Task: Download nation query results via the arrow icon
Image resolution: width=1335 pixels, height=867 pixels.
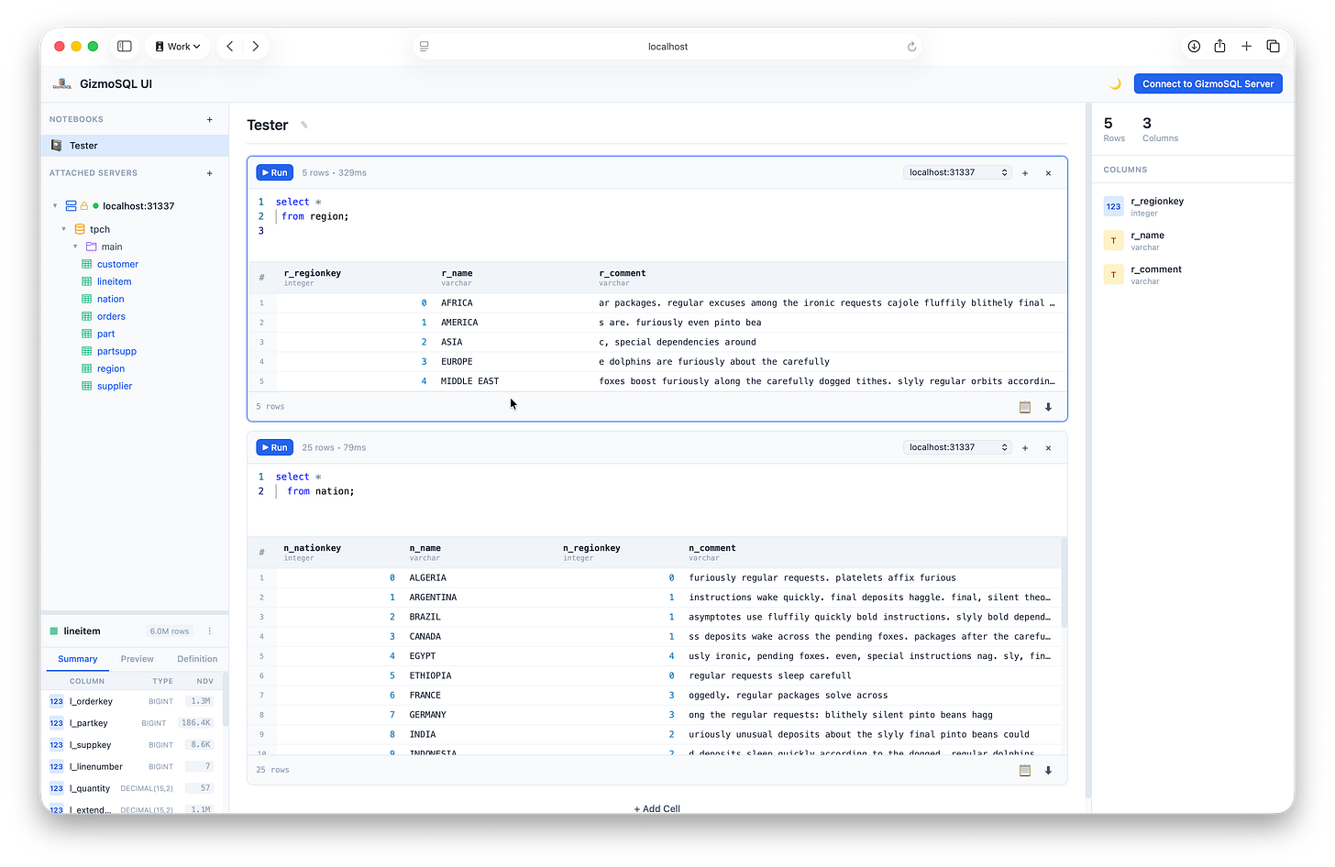Action: pyautogui.click(x=1048, y=770)
